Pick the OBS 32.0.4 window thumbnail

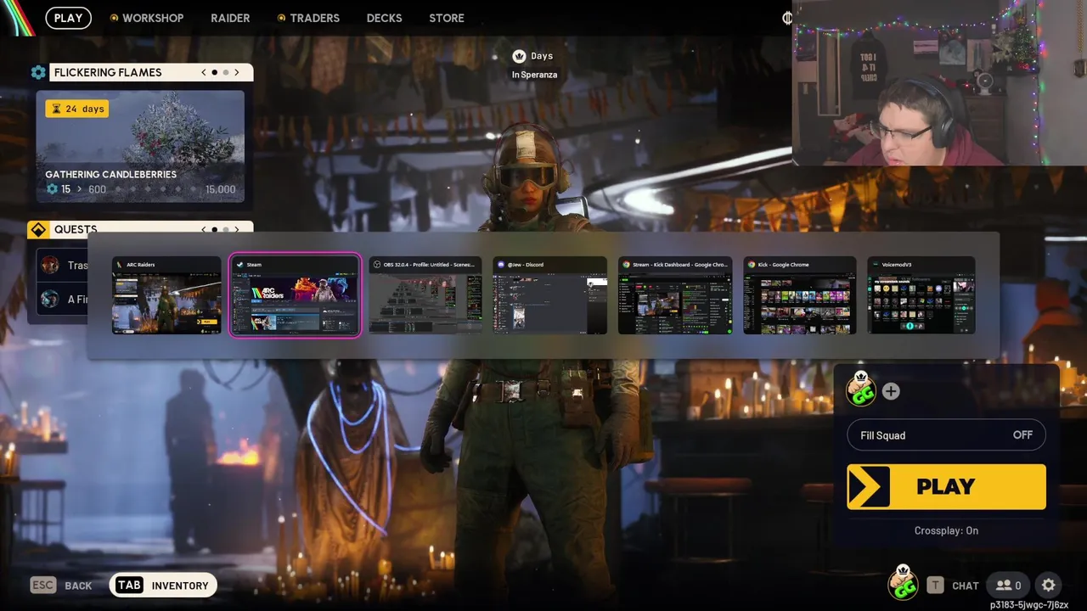pyautogui.click(x=425, y=295)
